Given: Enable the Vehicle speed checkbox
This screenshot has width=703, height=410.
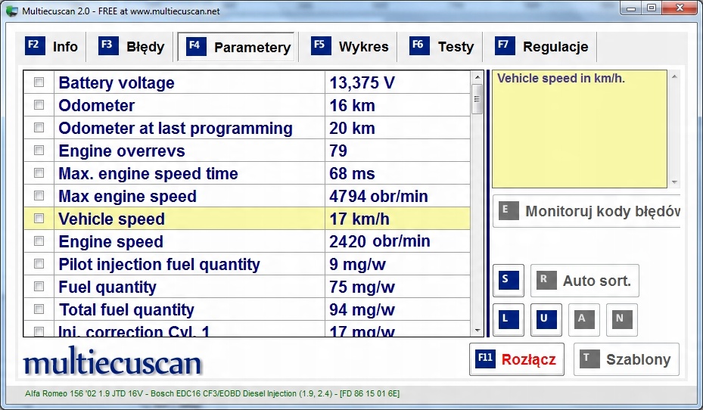Looking at the screenshot, I should click(39, 219).
